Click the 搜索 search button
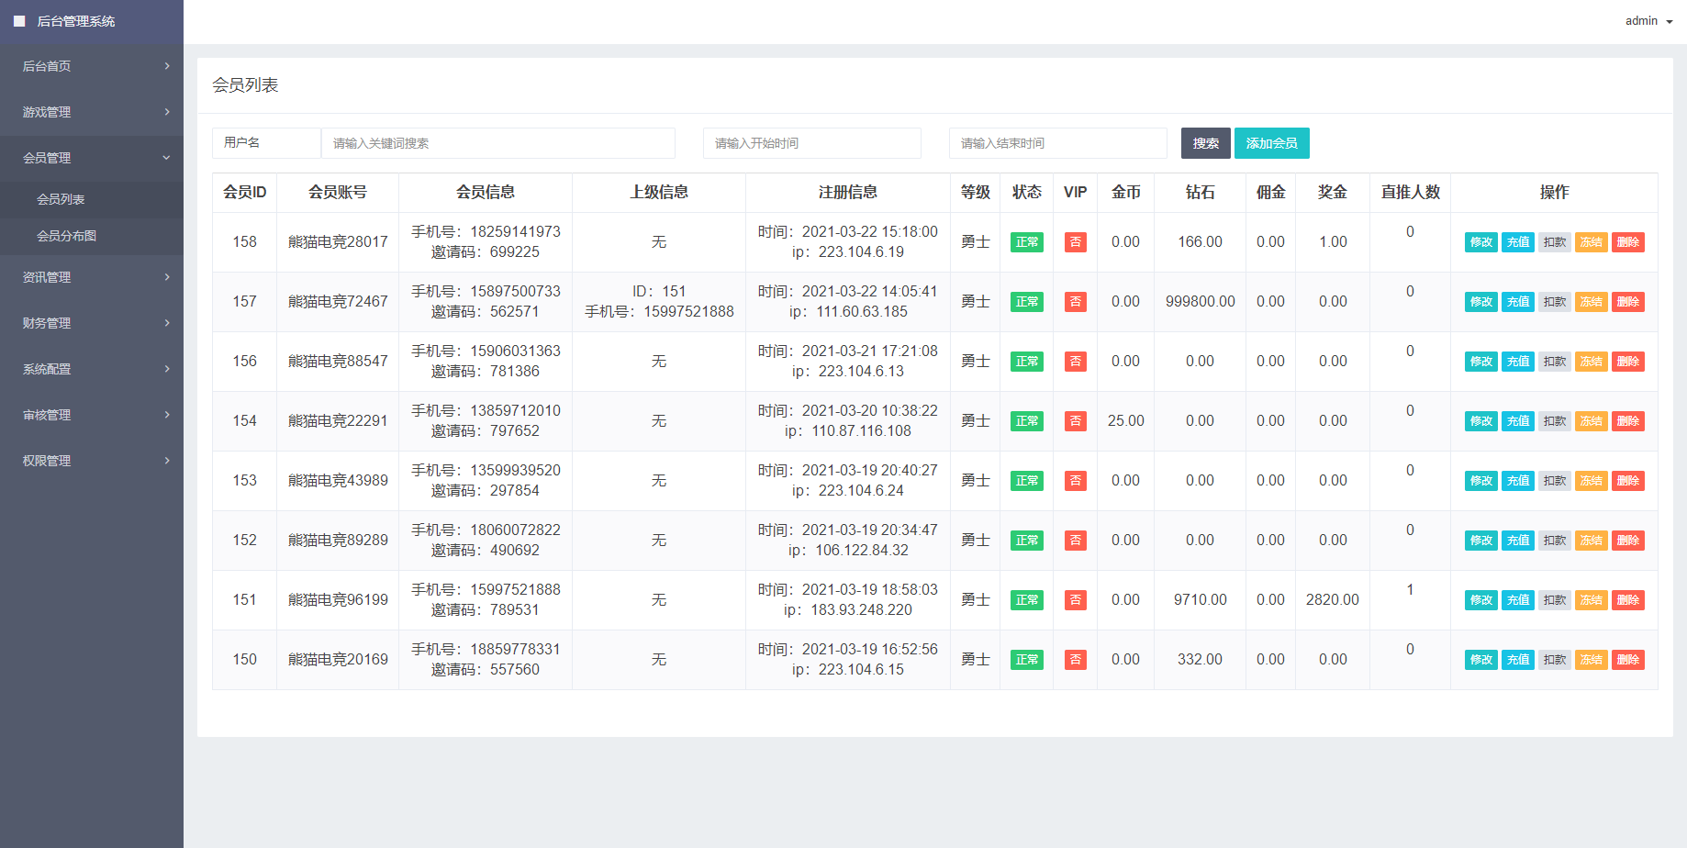The image size is (1687, 848). [1205, 143]
